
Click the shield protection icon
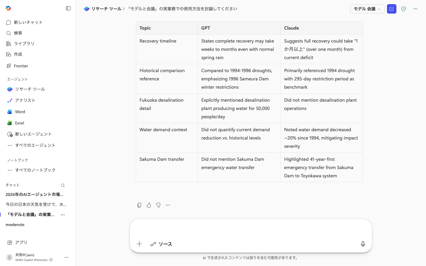click(404, 9)
